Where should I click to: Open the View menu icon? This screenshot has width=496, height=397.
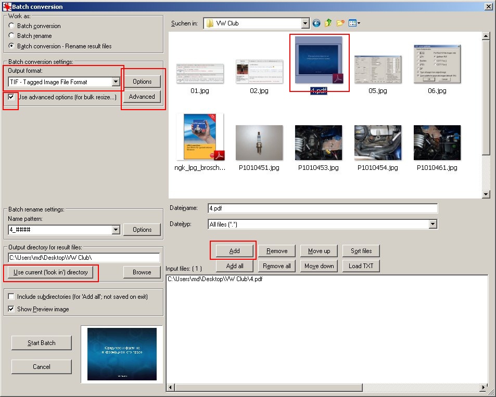[x=354, y=23]
